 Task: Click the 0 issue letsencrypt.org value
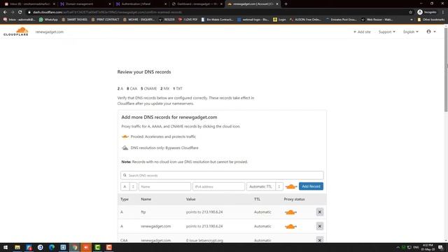tap(204, 240)
